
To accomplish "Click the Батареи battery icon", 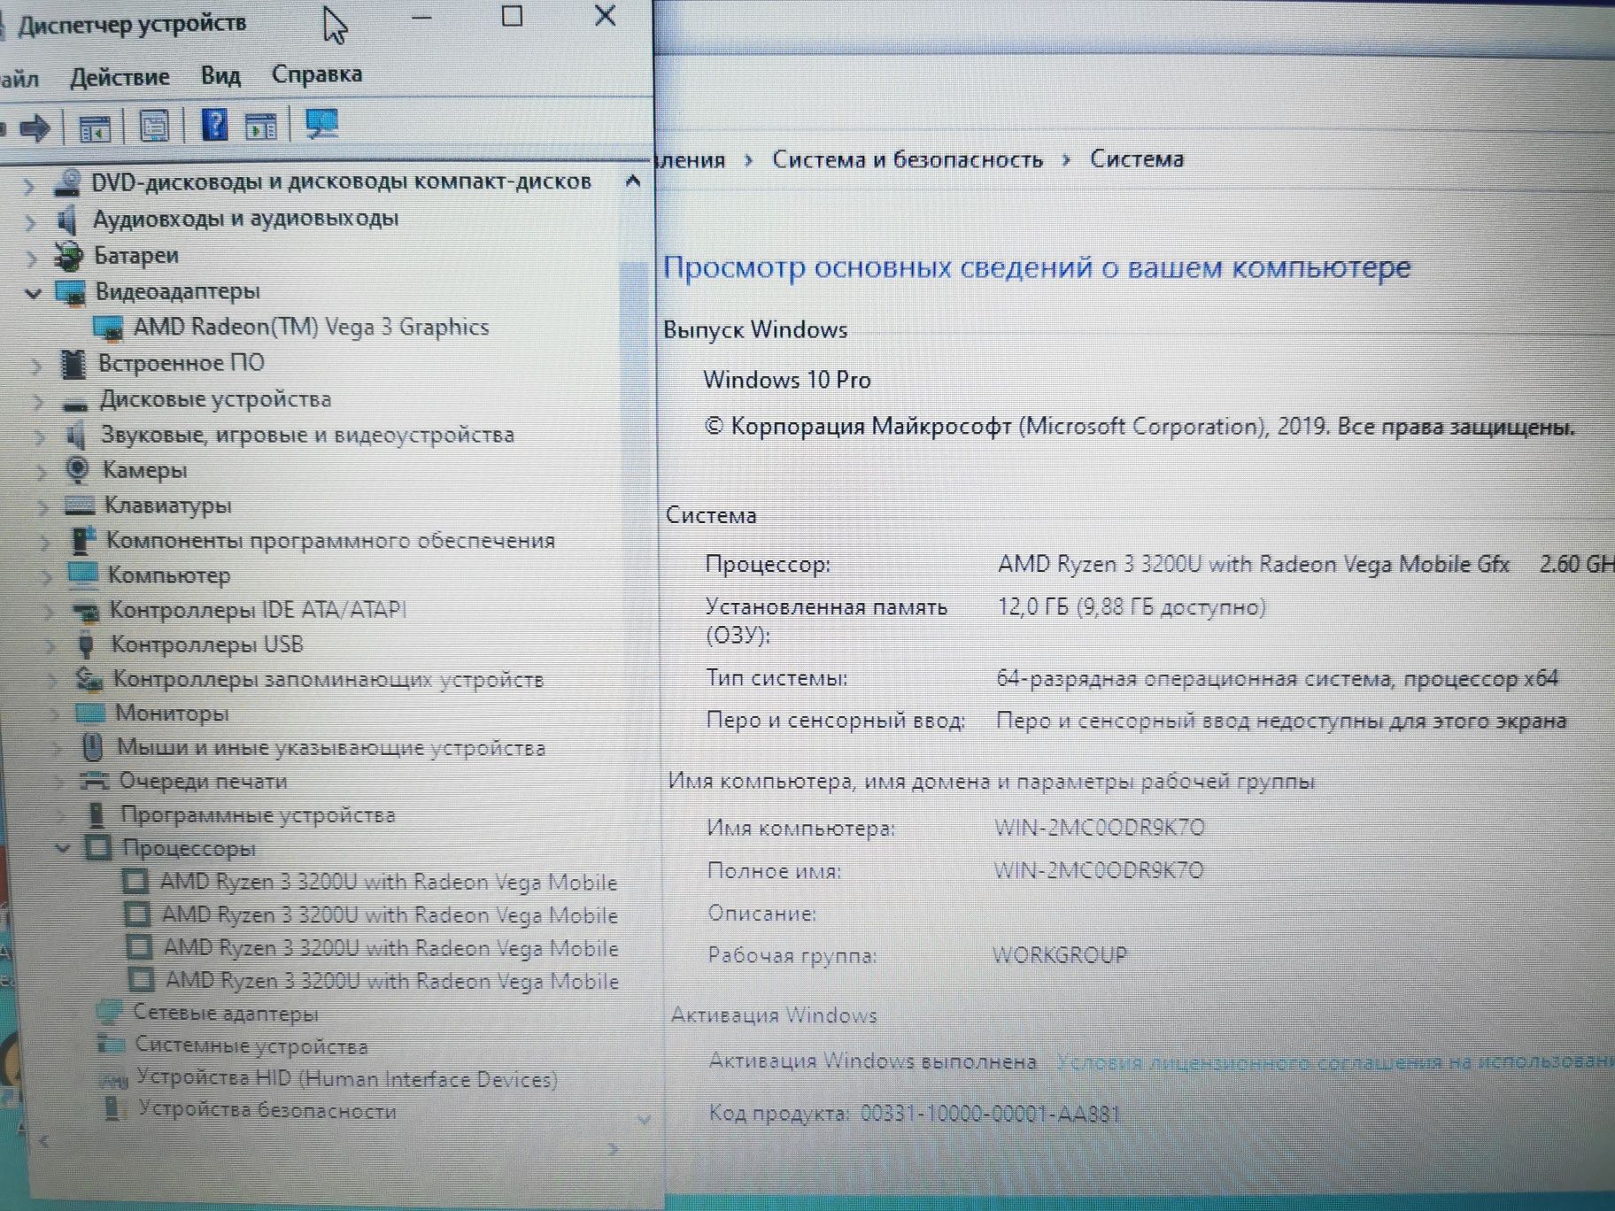I will 67,257.
